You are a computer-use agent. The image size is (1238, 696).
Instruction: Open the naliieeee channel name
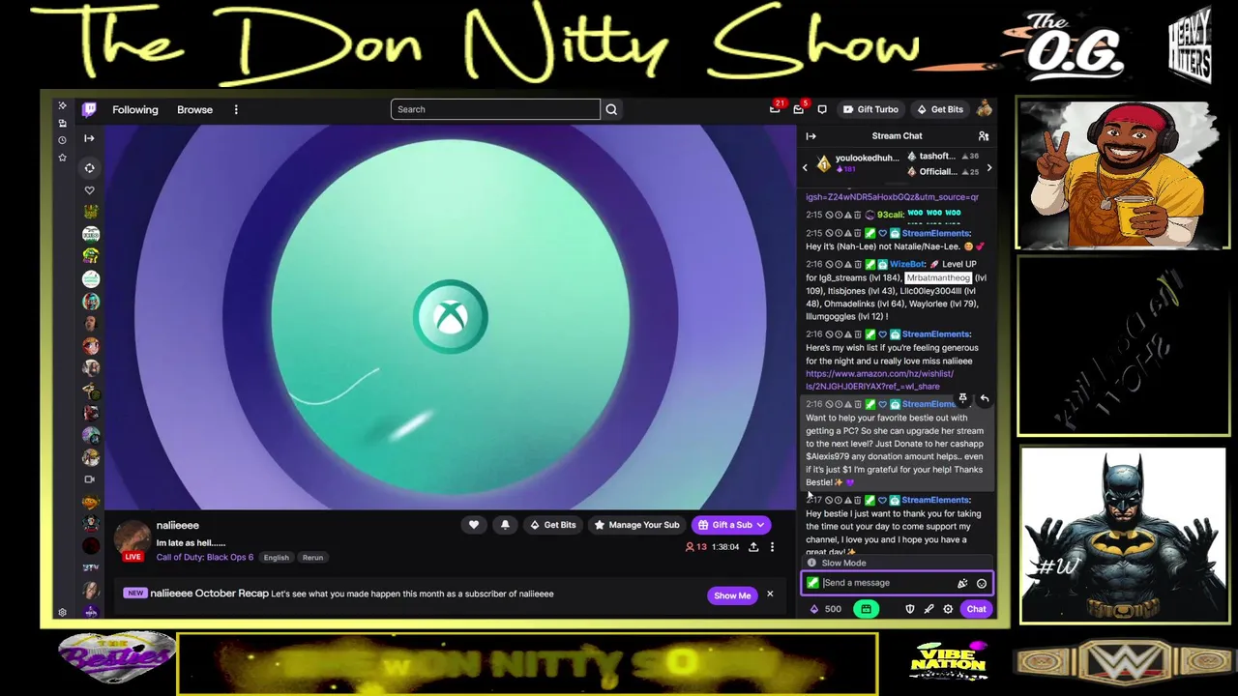178,525
